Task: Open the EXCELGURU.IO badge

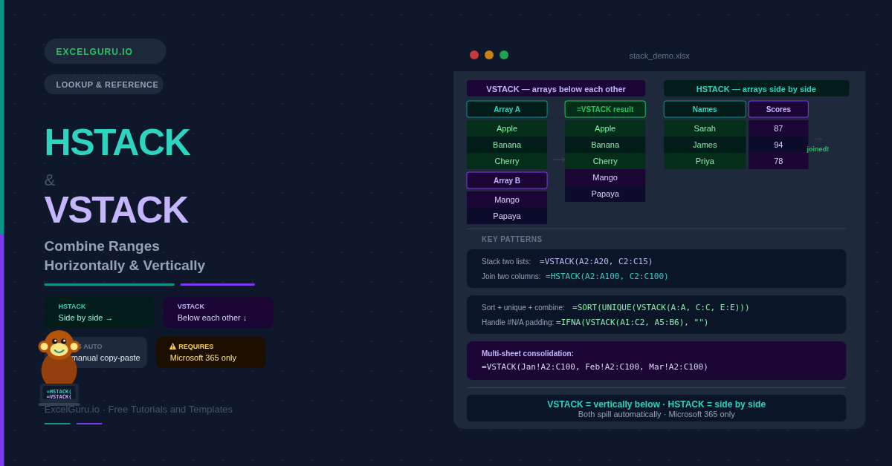Action: coord(105,51)
